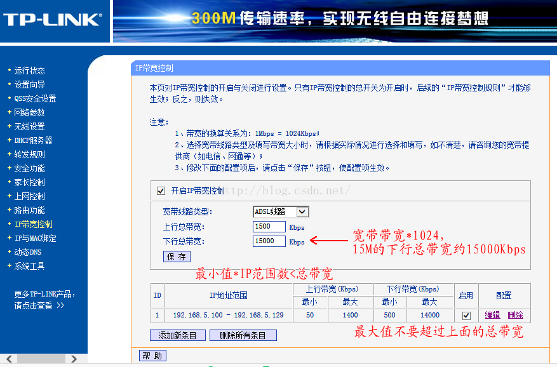This screenshot has height=367, width=557.
Task: Expand 系统工具 menu
Action: [29, 266]
